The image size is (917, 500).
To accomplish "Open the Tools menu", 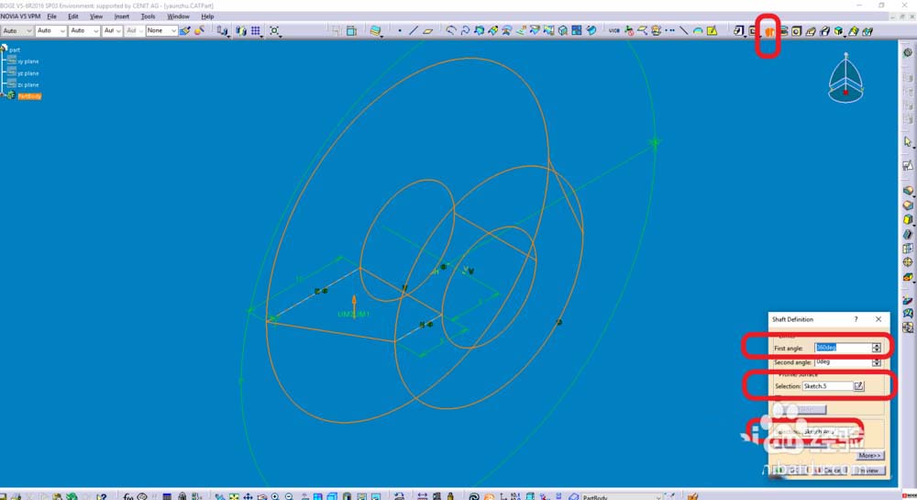I will tap(148, 17).
